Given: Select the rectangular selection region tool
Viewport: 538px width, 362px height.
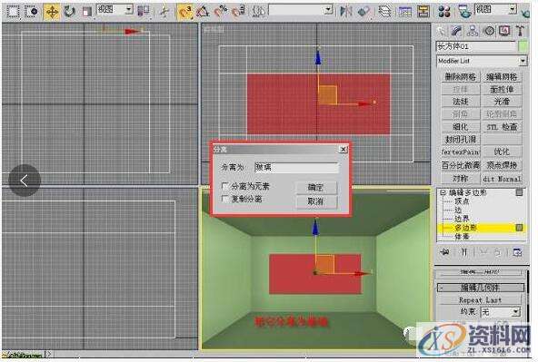Looking at the screenshot, I should (x=13, y=11).
